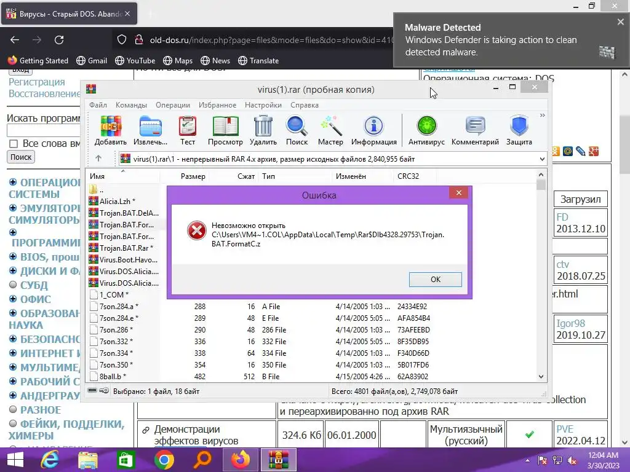Open the СУБД category link
The image size is (630, 472).
coord(34,285)
